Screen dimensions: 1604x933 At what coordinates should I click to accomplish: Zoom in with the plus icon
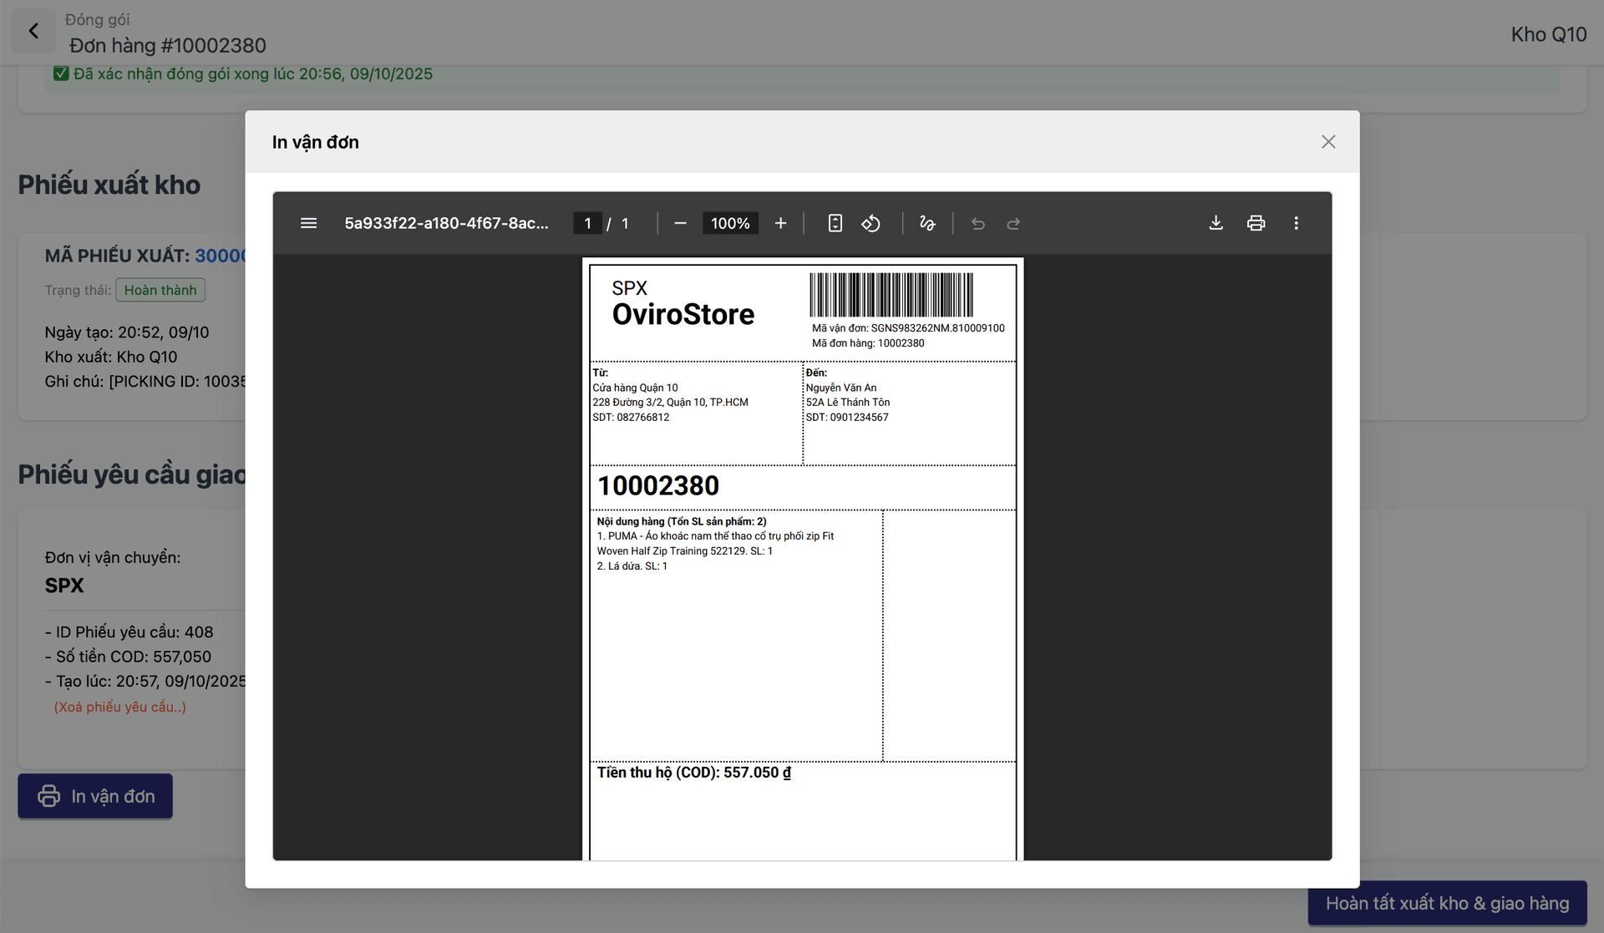(x=780, y=223)
